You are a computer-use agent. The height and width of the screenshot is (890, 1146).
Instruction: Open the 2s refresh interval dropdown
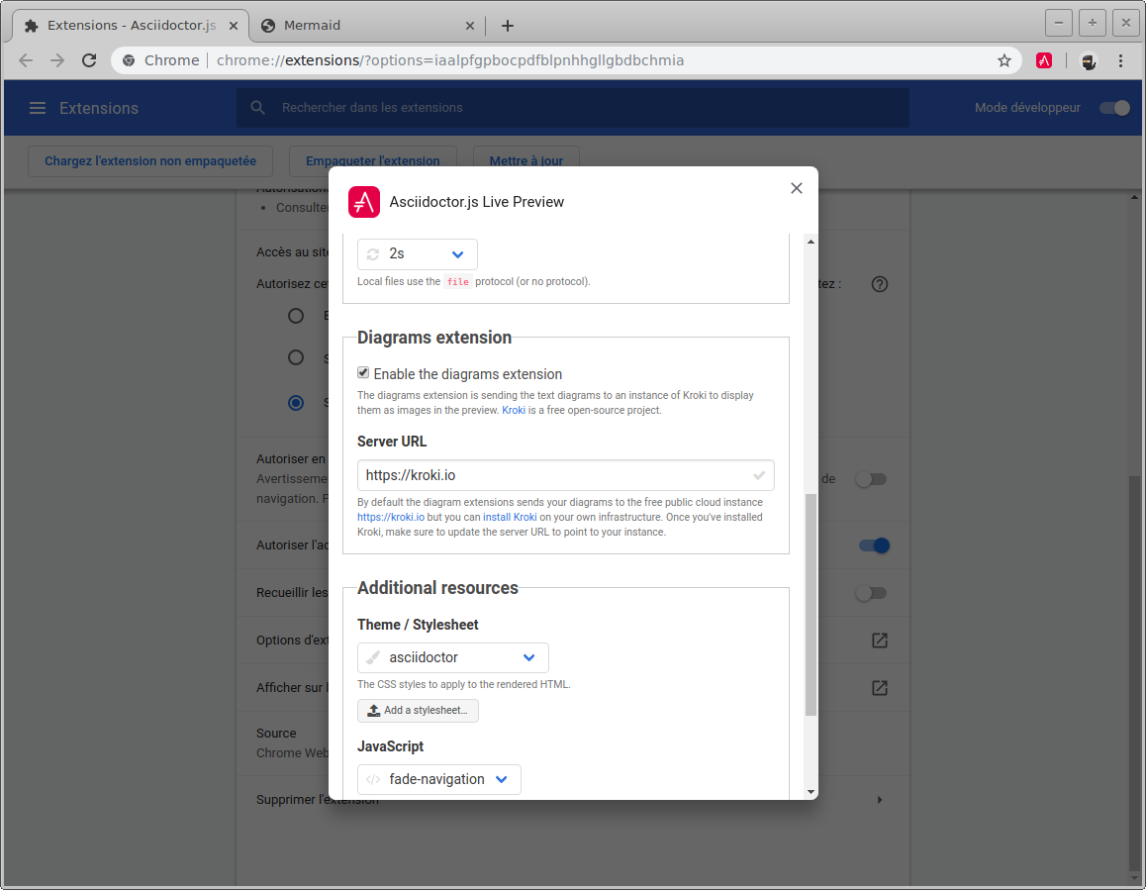(457, 253)
